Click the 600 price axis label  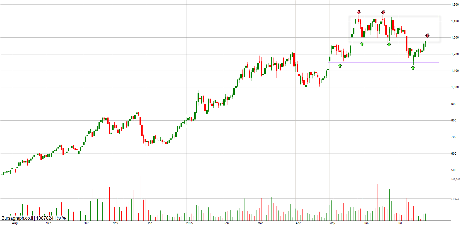(x=453, y=154)
